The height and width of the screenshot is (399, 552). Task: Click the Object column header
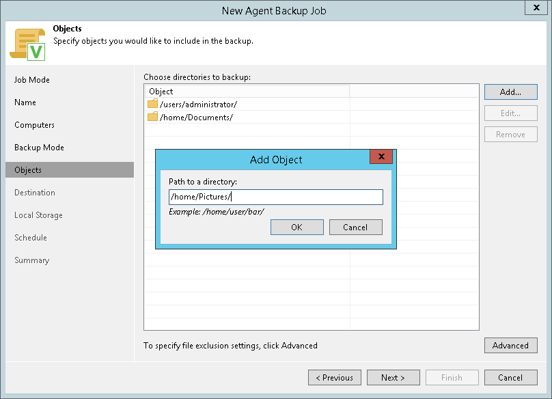click(246, 92)
